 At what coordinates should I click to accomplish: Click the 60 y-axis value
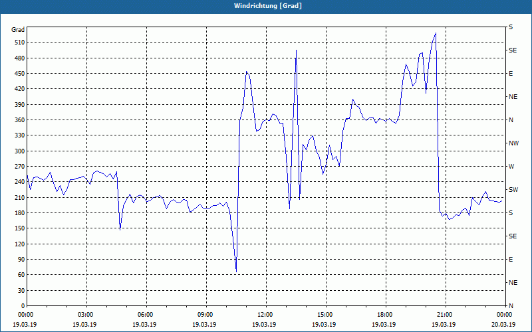[21, 274]
